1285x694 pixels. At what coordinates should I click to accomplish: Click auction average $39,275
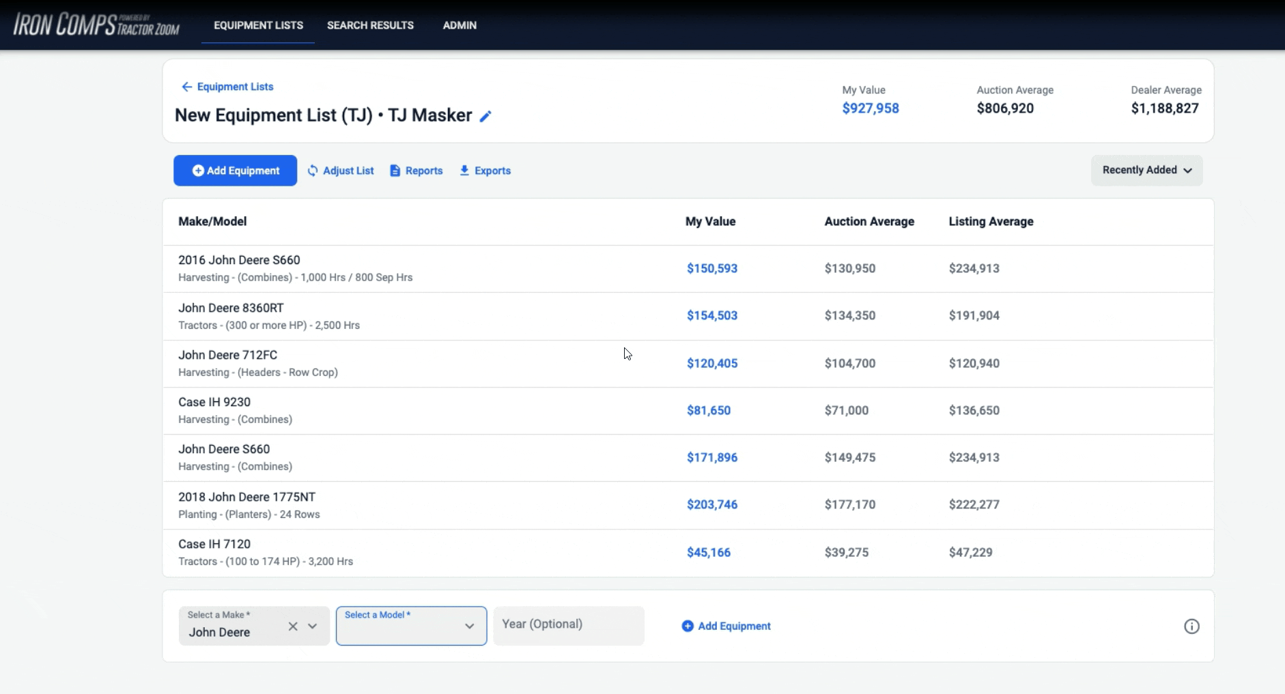pos(847,552)
